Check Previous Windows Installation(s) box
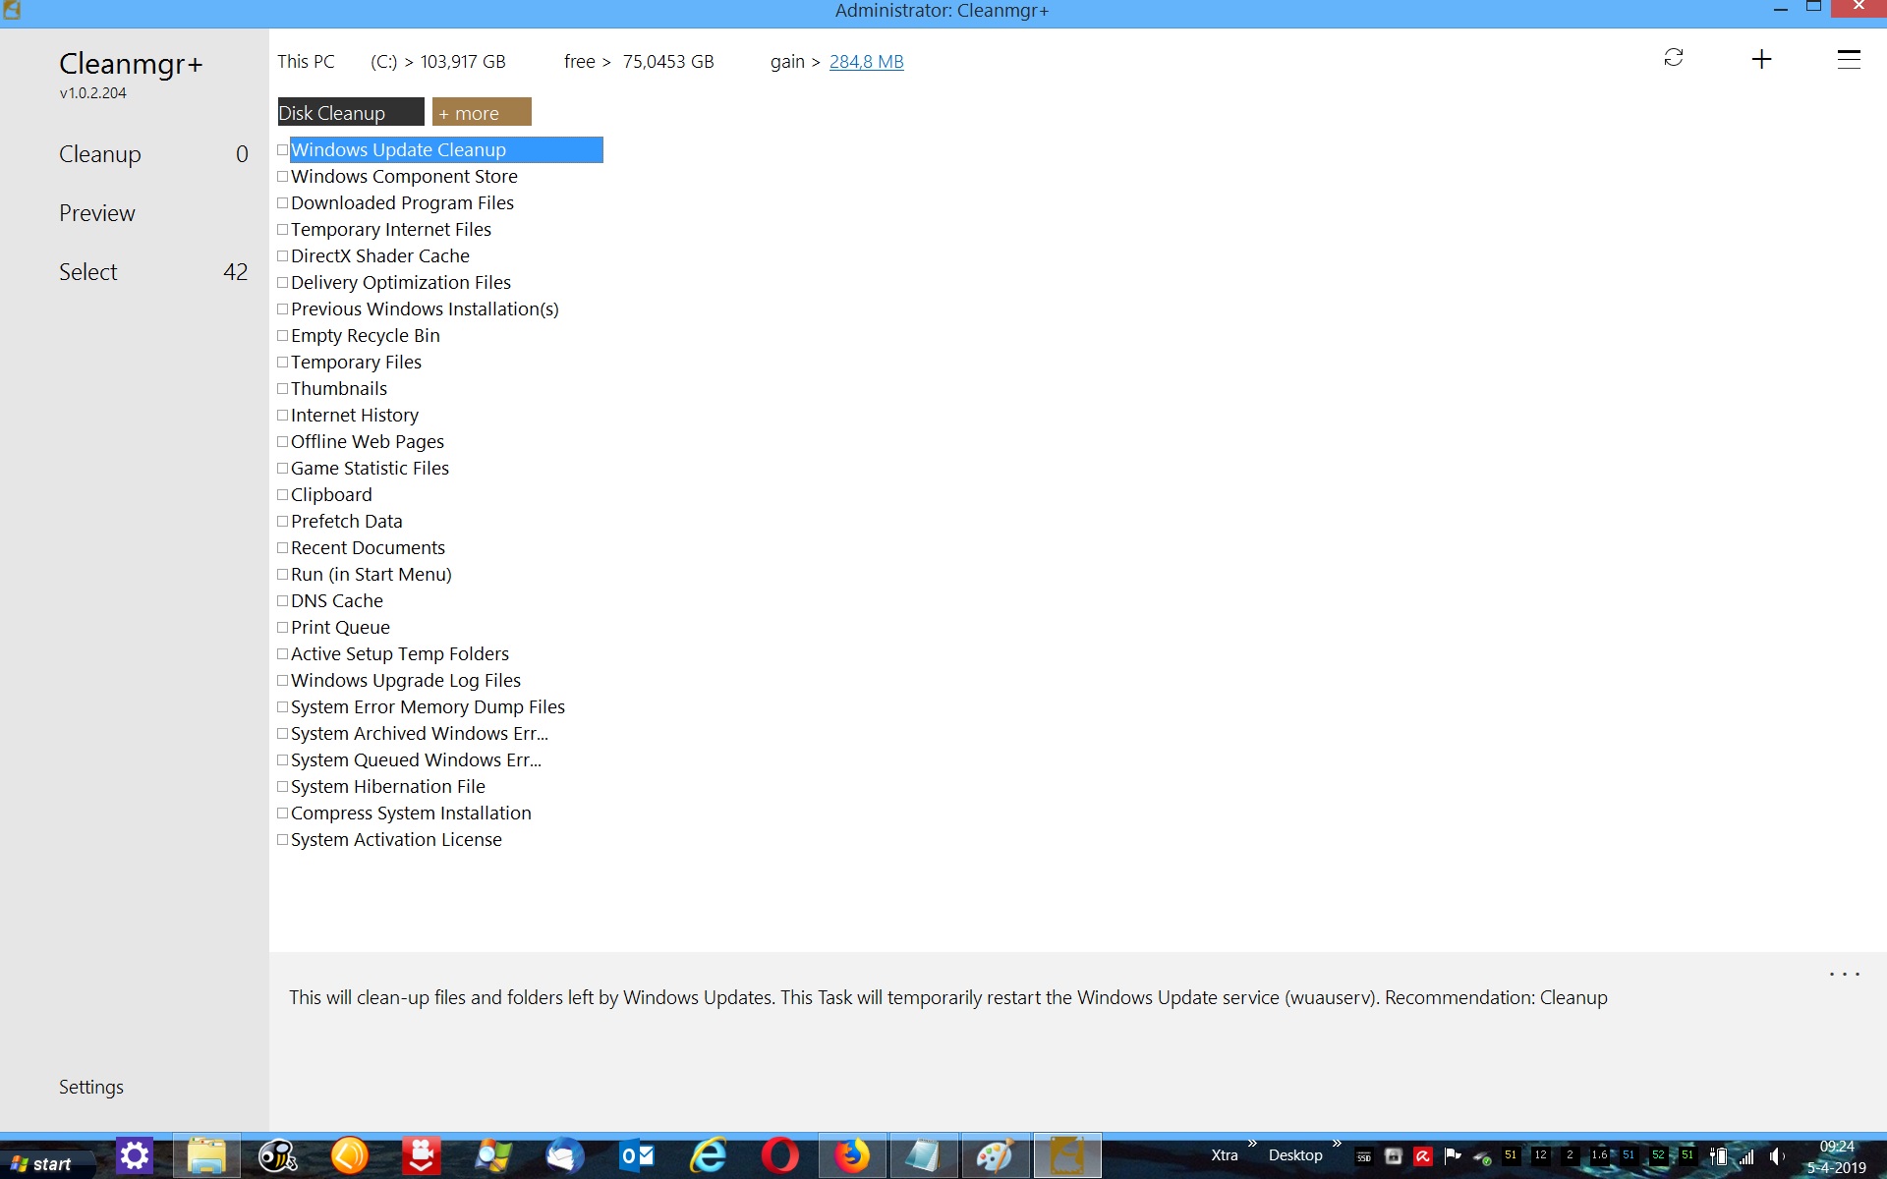This screenshot has height=1179, width=1887. 283,309
